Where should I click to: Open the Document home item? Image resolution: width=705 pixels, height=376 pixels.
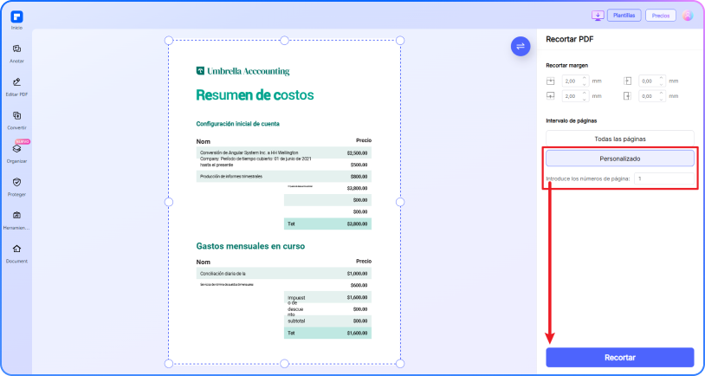click(x=16, y=253)
